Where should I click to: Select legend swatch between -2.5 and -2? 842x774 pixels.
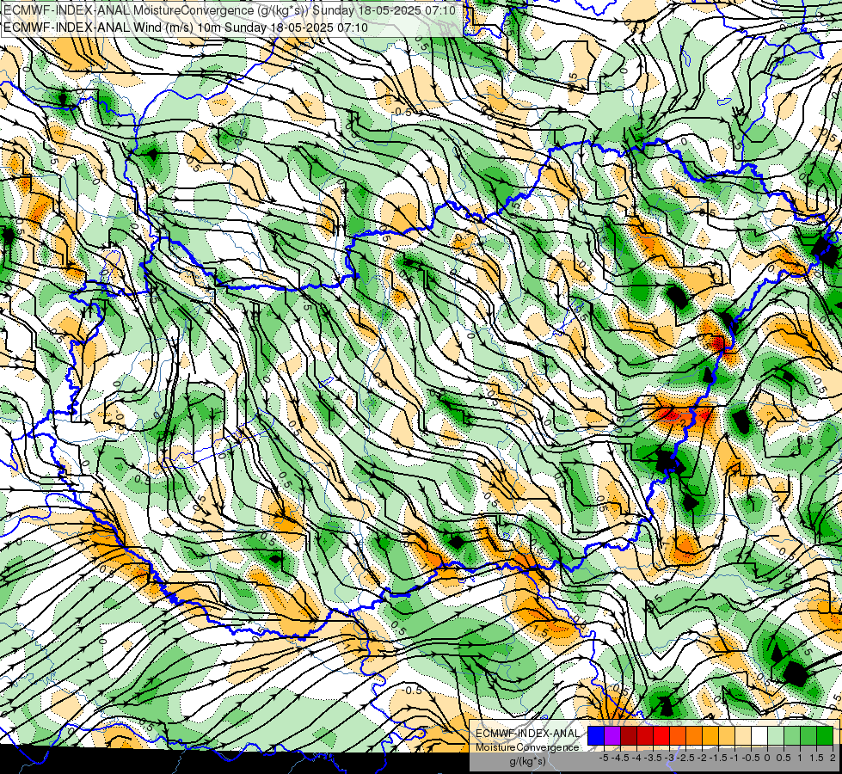coord(694,736)
